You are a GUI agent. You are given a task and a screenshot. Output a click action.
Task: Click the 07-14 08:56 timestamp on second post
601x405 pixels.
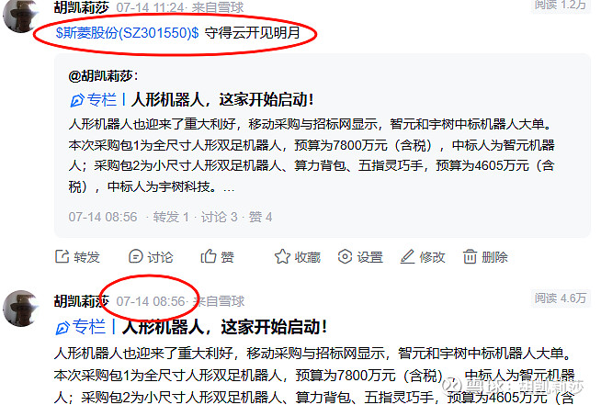coord(151,301)
